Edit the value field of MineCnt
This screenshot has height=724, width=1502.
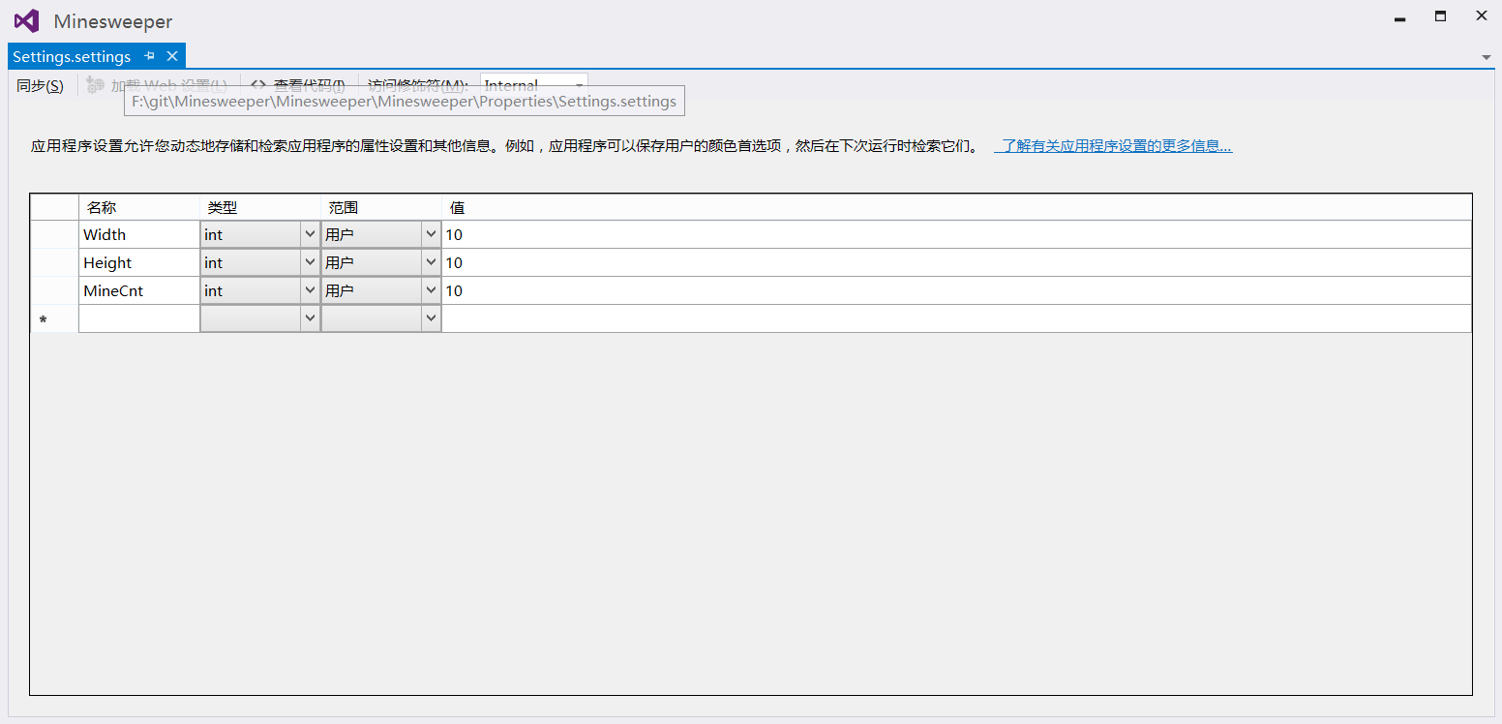coord(956,290)
